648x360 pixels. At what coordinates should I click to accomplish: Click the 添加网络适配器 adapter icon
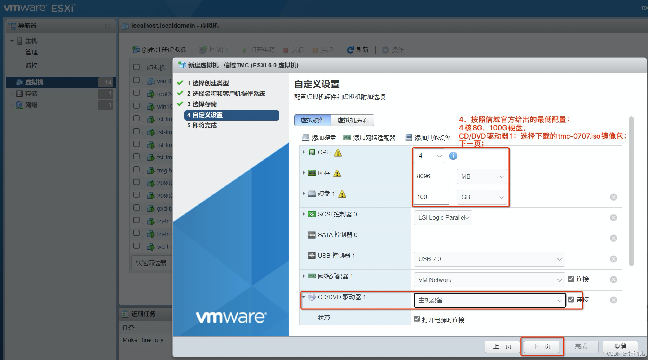[347, 138]
